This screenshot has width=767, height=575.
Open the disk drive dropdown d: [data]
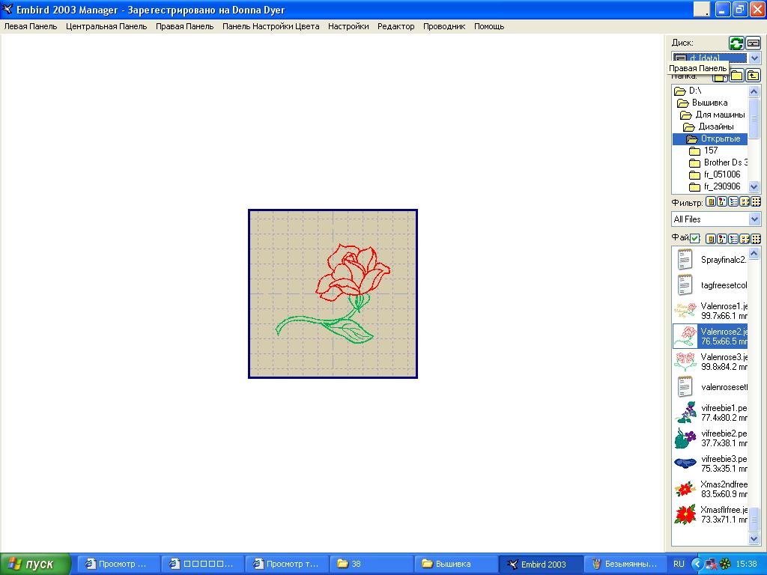(x=755, y=58)
